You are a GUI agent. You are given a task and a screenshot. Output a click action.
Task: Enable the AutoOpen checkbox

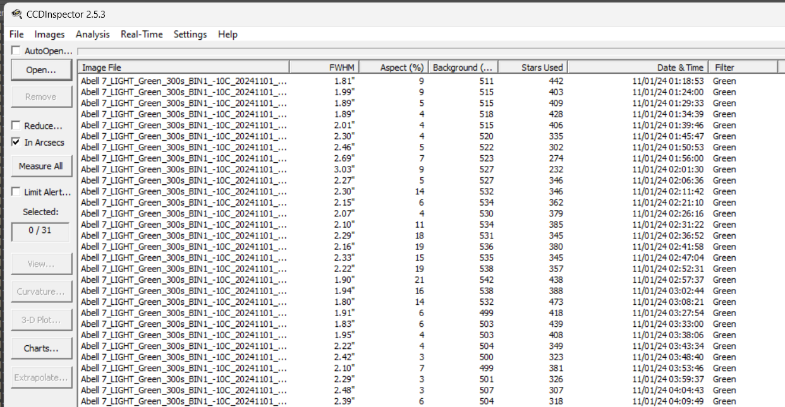click(x=16, y=51)
